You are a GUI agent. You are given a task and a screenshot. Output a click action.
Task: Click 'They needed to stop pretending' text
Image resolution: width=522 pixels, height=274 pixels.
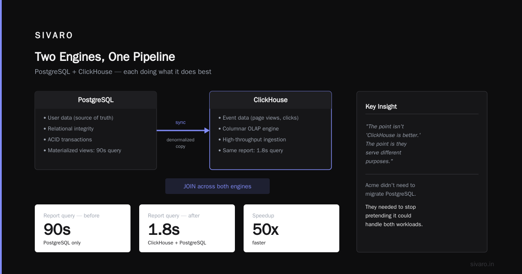[x=394, y=216]
